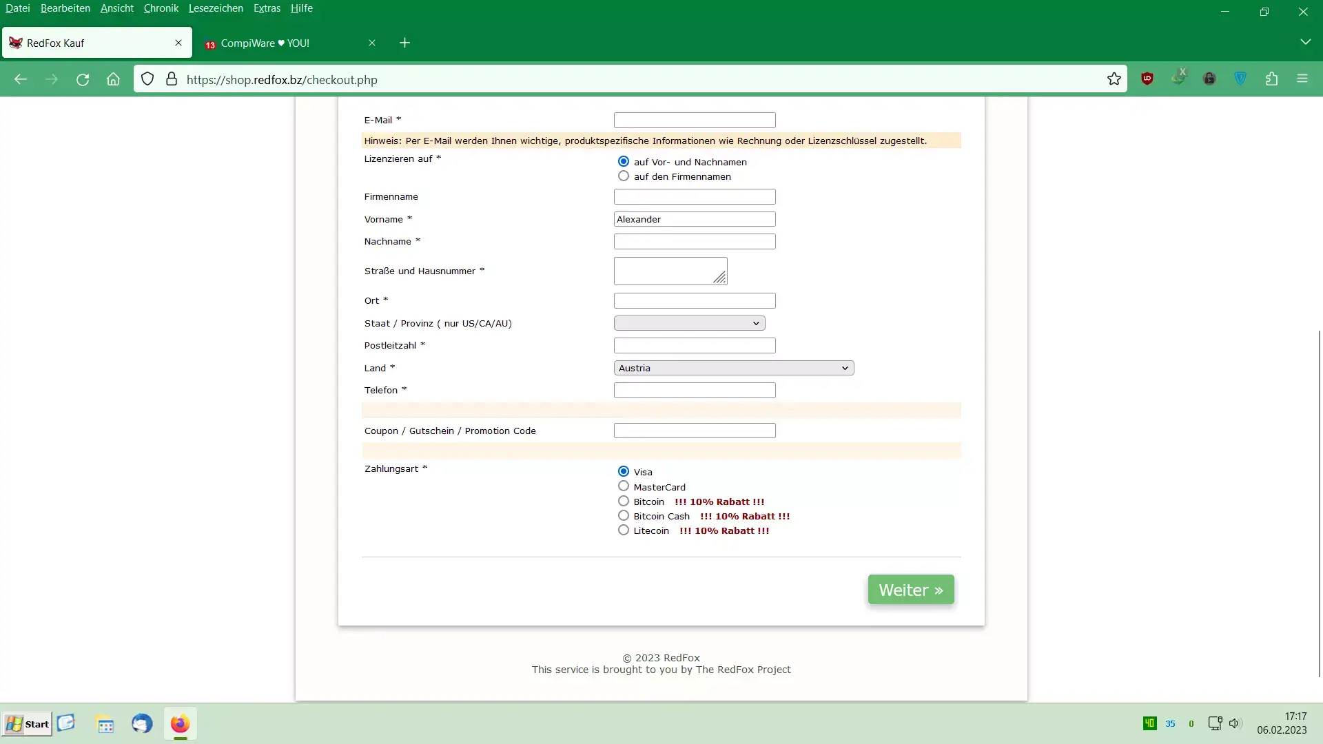Go back to the previous page
Viewport: 1323px width, 744px height.
pyautogui.click(x=21, y=79)
